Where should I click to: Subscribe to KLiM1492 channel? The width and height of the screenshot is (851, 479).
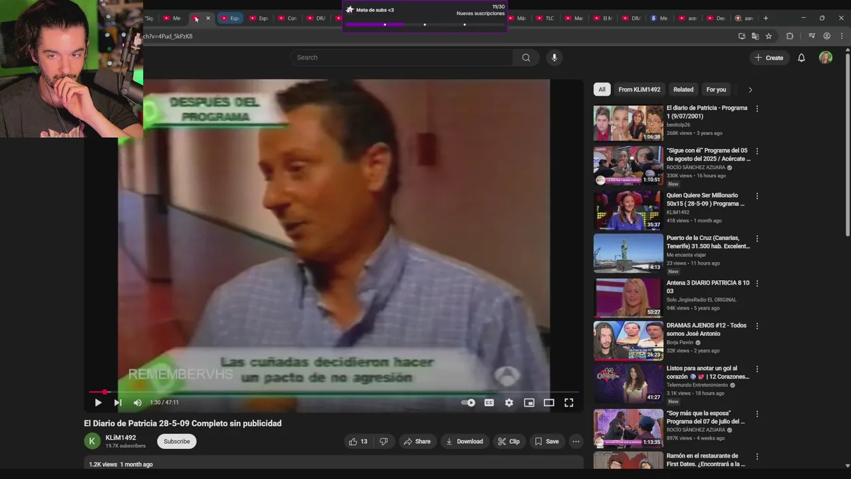pyautogui.click(x=177, y=441)
